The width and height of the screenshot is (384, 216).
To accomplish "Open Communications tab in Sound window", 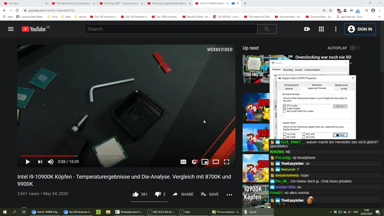I will point(312,70).
